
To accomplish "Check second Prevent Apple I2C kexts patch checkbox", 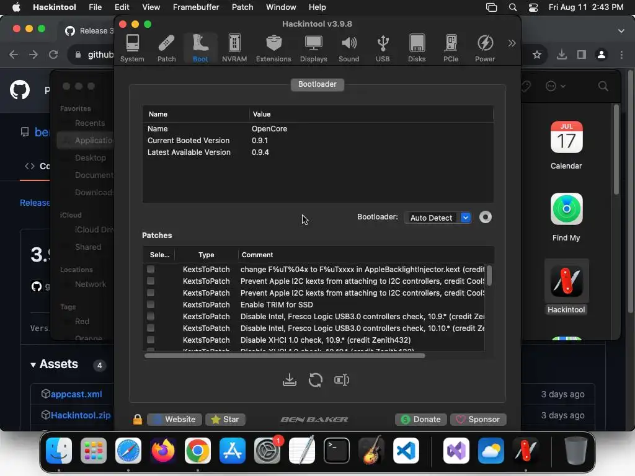I will (151, 293).
